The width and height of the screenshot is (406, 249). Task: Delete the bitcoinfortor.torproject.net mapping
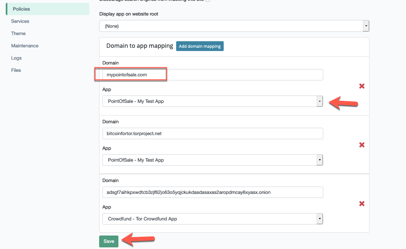click(x=362, y=145)
